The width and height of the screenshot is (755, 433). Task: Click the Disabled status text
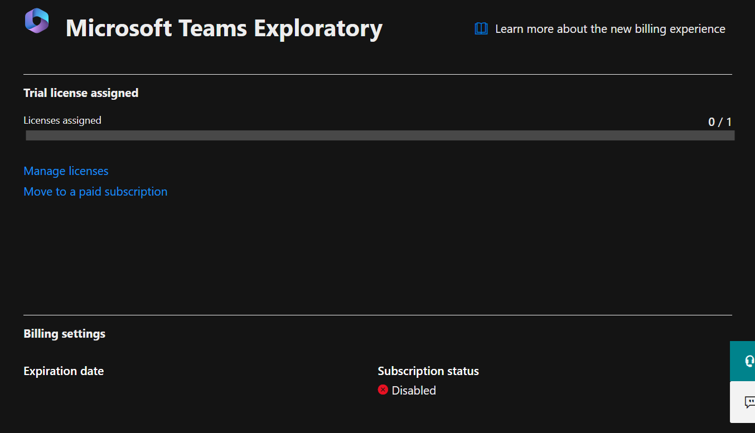pyautogui.click(x=414, y=391)
